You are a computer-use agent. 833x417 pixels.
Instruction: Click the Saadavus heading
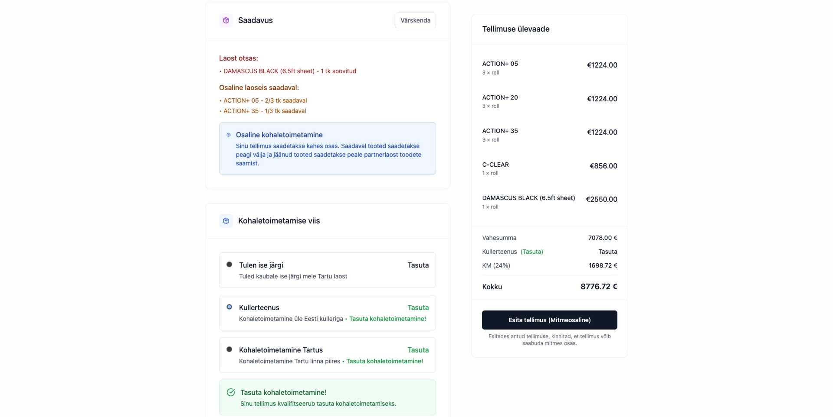pyautogui.click(x=255, y=20)
